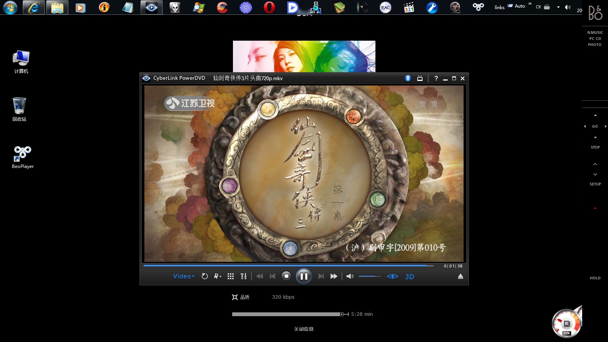
Task: Seek on the PowerDVD progress bar
Action: [x=288, y=266]
